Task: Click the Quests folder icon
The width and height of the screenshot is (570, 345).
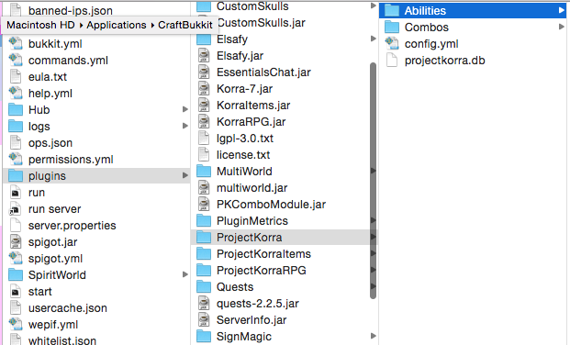Action: (204, 287)
